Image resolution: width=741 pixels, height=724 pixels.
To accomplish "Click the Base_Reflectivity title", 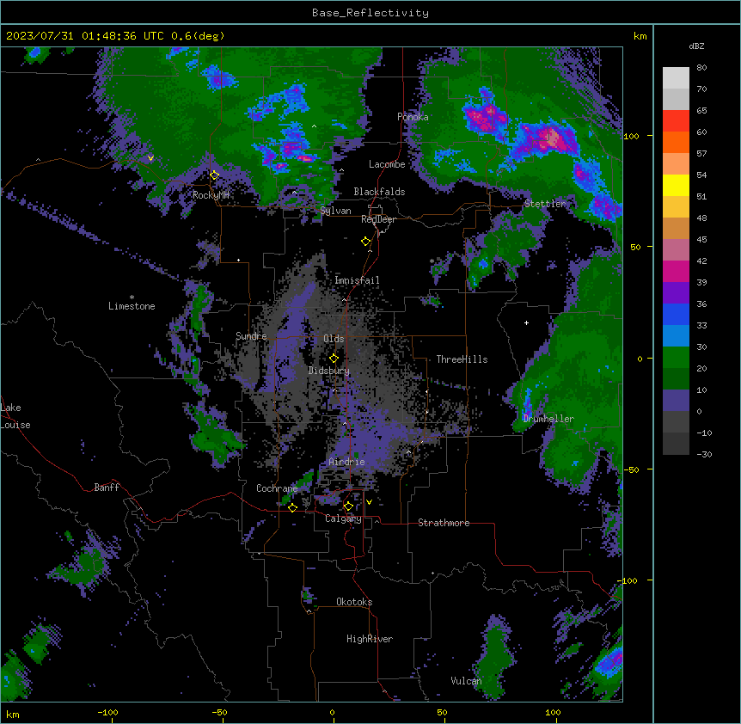I will point(370,13).
